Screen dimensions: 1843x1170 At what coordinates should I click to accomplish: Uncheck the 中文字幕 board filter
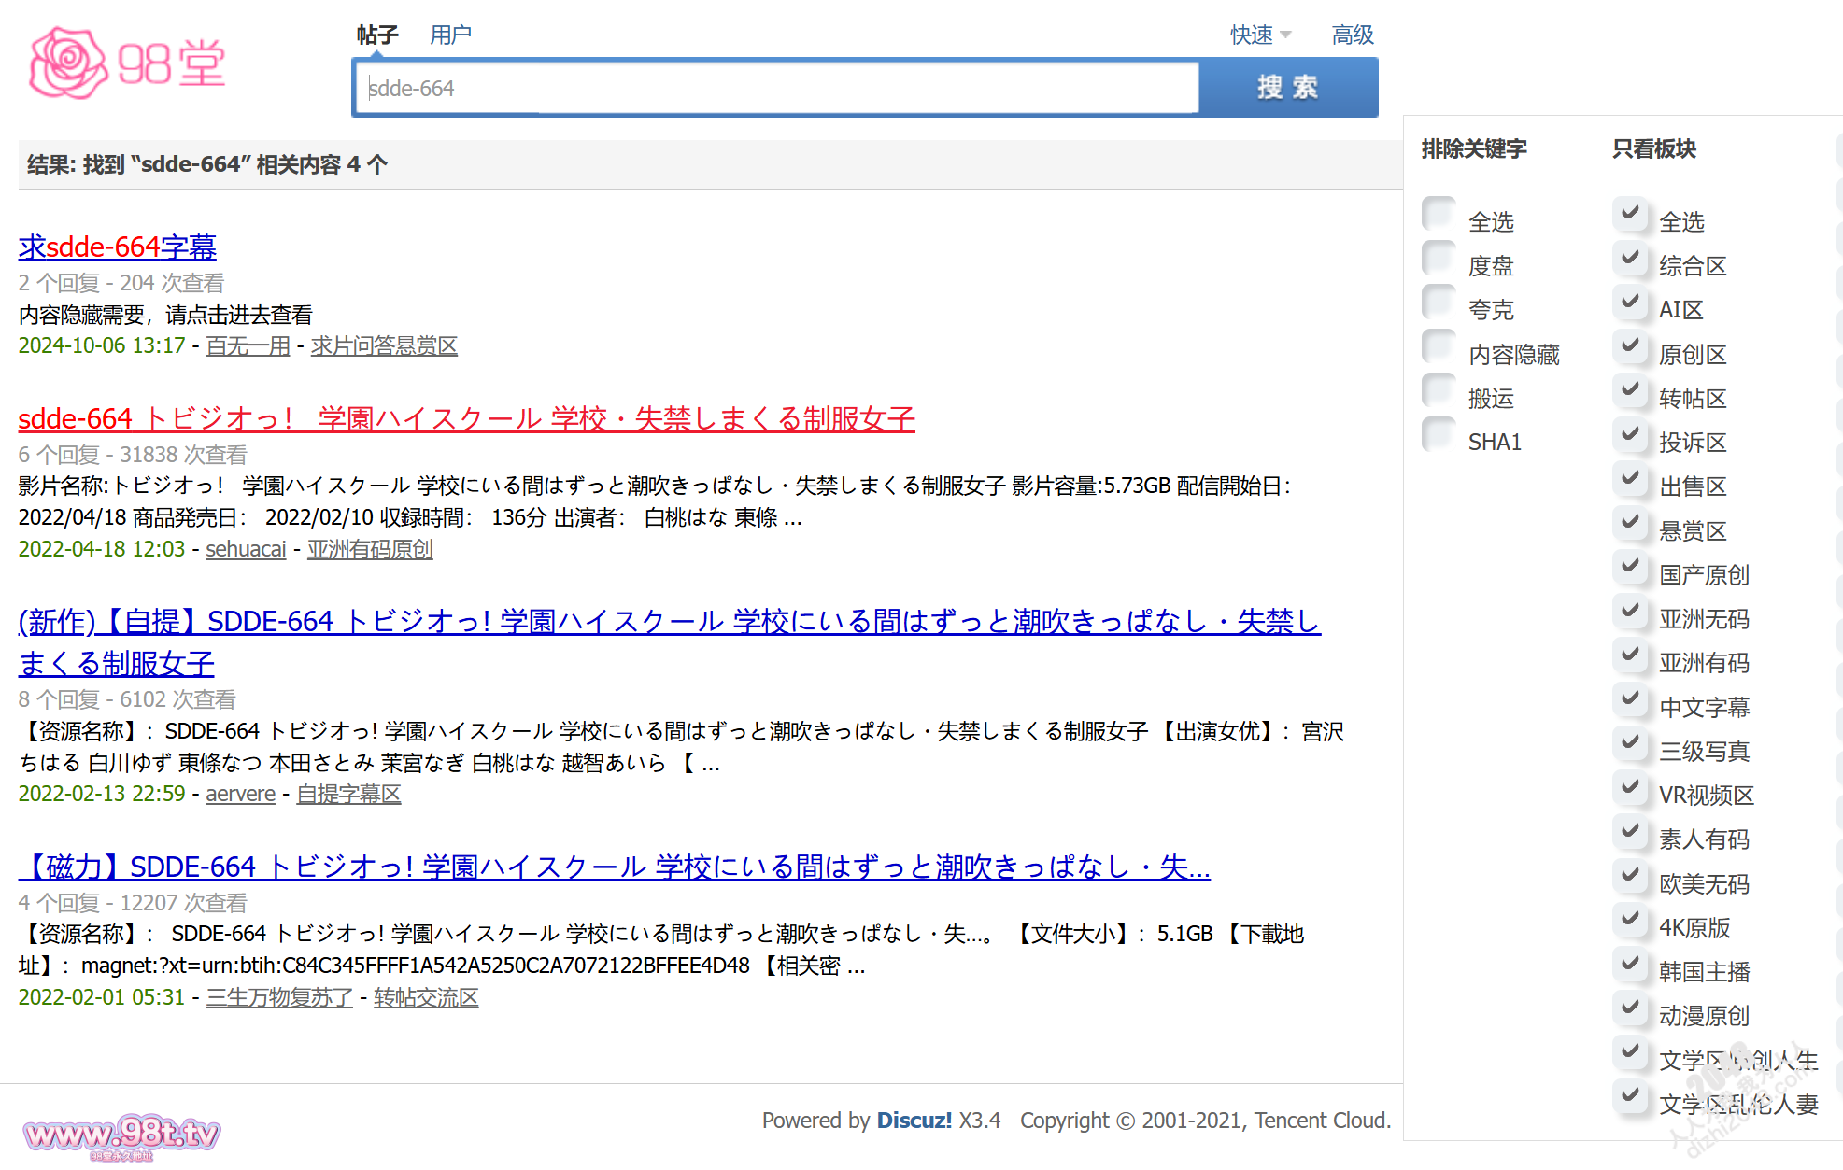tap(1630, 699)
